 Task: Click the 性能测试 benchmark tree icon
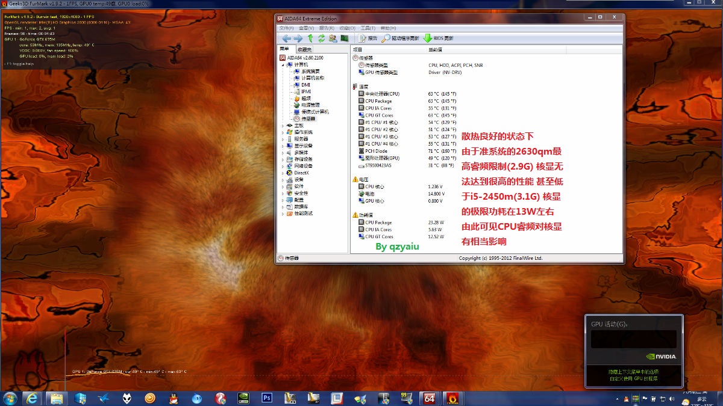coord(290,214)
